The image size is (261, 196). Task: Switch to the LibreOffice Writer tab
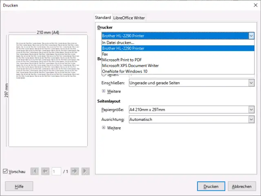click(x=129, y=18)
